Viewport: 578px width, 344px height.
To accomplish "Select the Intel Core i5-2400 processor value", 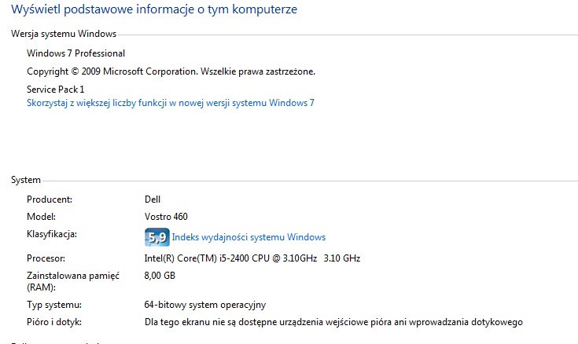I will pos(252,258).
